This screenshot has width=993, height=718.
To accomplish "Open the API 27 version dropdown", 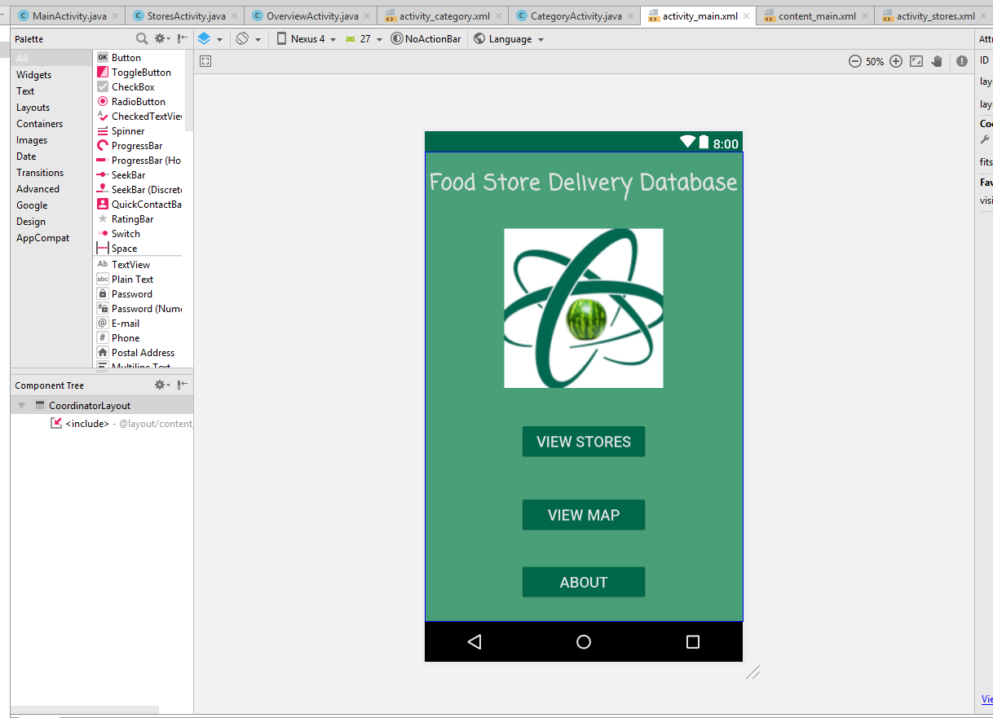I will [x=362, y=38].
